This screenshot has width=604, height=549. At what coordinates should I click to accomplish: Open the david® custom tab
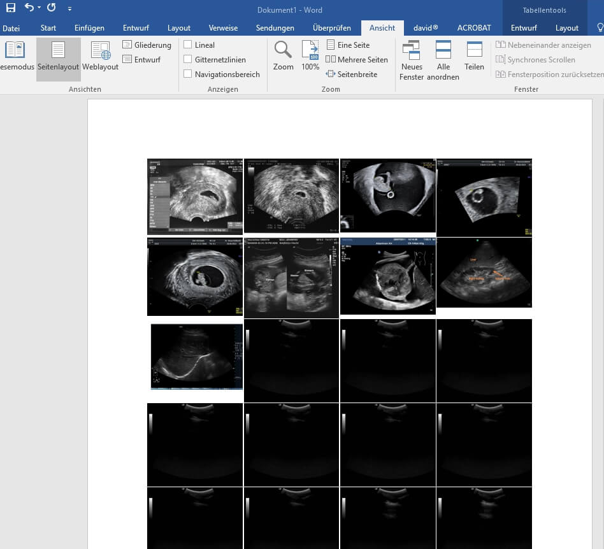[x=426, y=28]
